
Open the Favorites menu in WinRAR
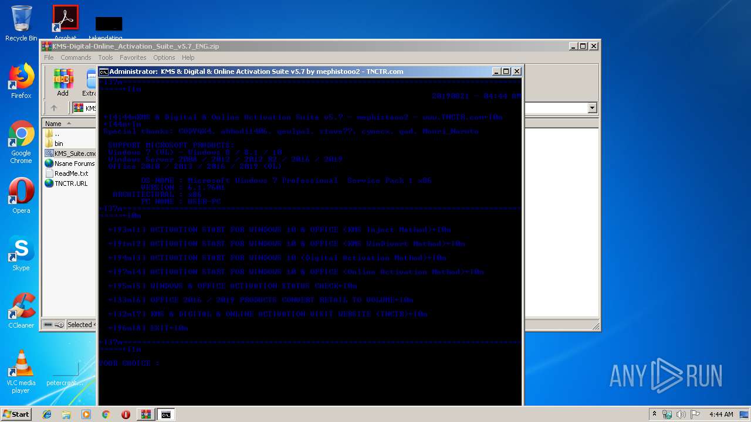click(133, 57)
